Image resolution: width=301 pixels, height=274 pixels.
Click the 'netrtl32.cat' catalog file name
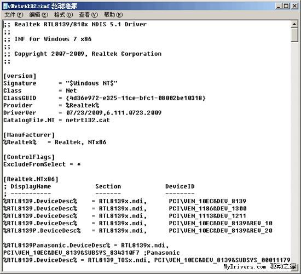[x=88, y=120]
